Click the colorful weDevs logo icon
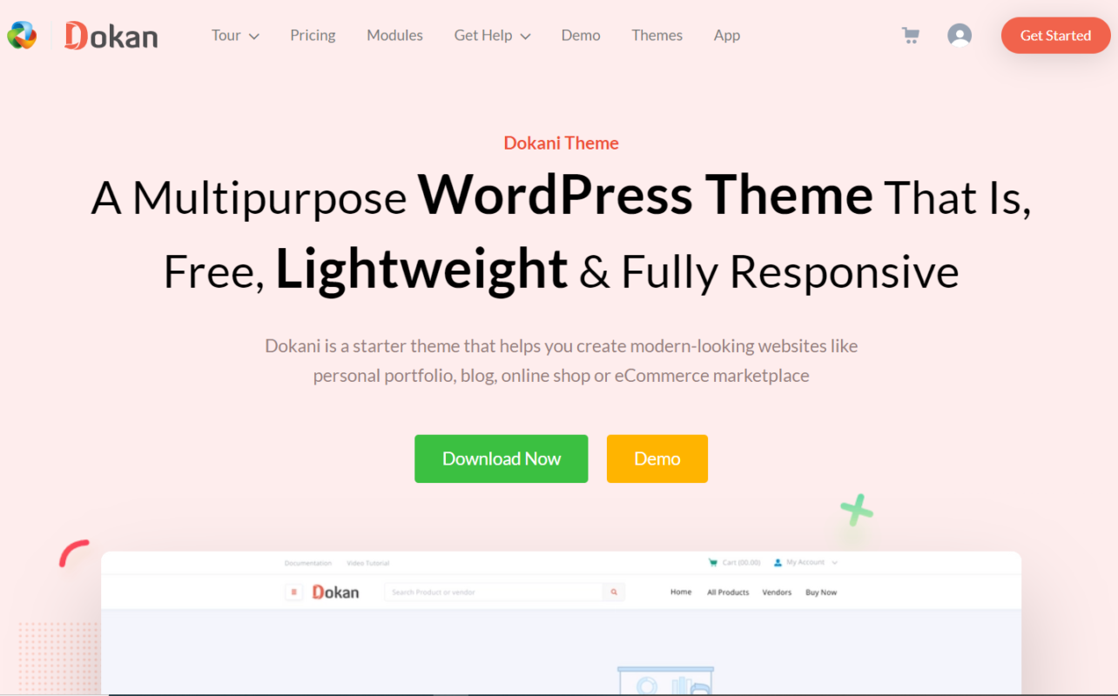 click(x=22, y=35)
